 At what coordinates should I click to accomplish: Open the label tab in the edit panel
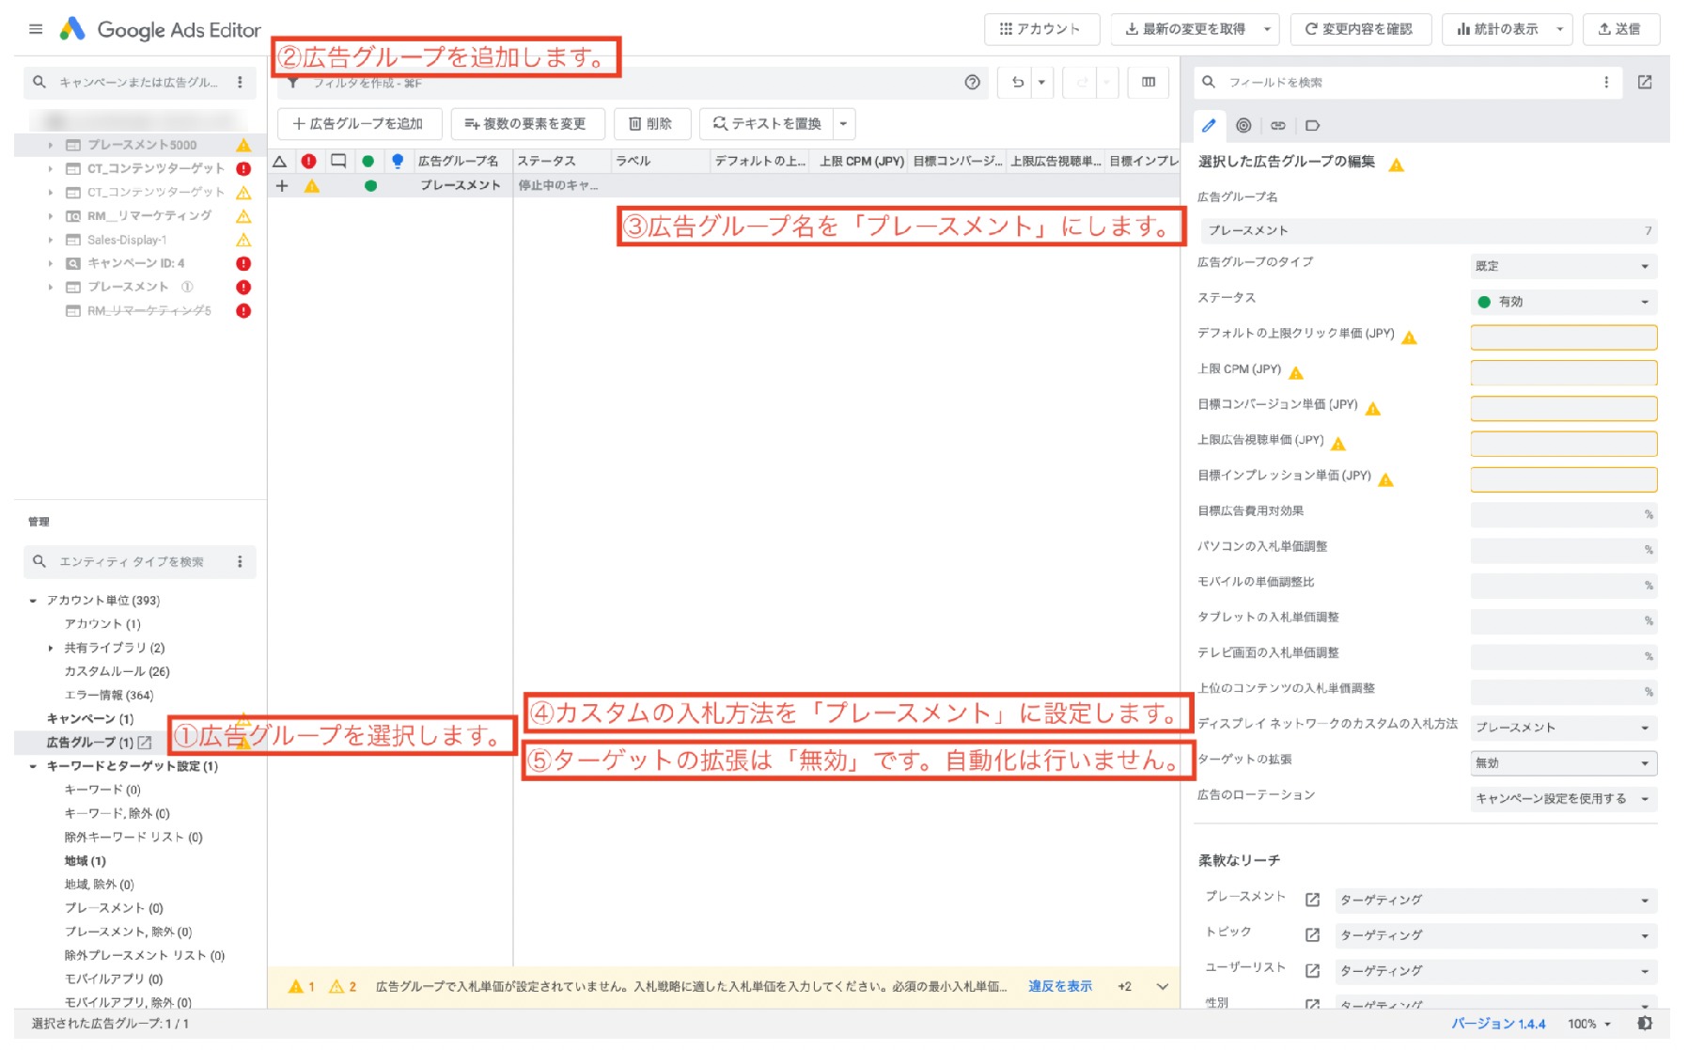(x=1312, y=125)
